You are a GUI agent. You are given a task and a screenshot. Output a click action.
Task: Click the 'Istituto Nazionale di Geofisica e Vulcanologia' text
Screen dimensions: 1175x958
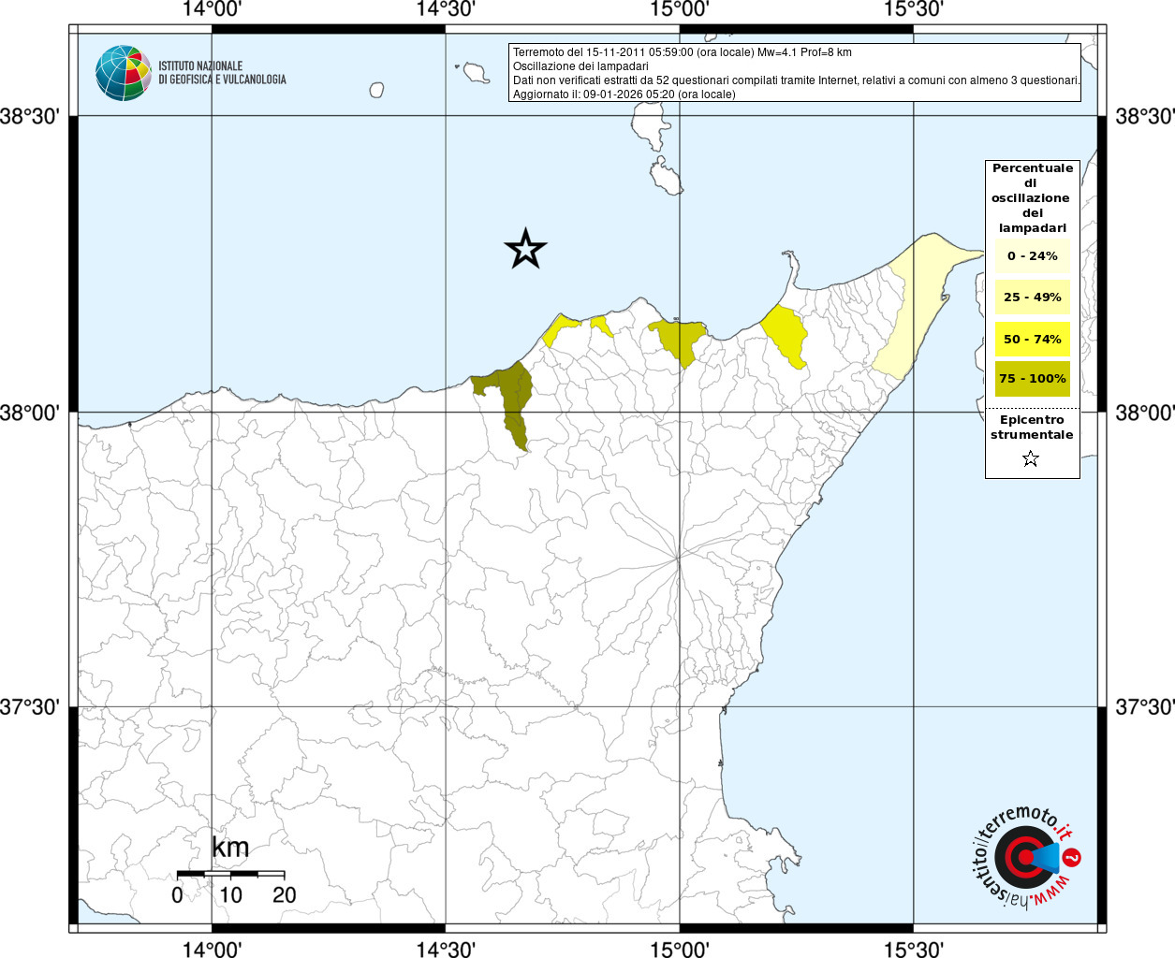point(222,73)
